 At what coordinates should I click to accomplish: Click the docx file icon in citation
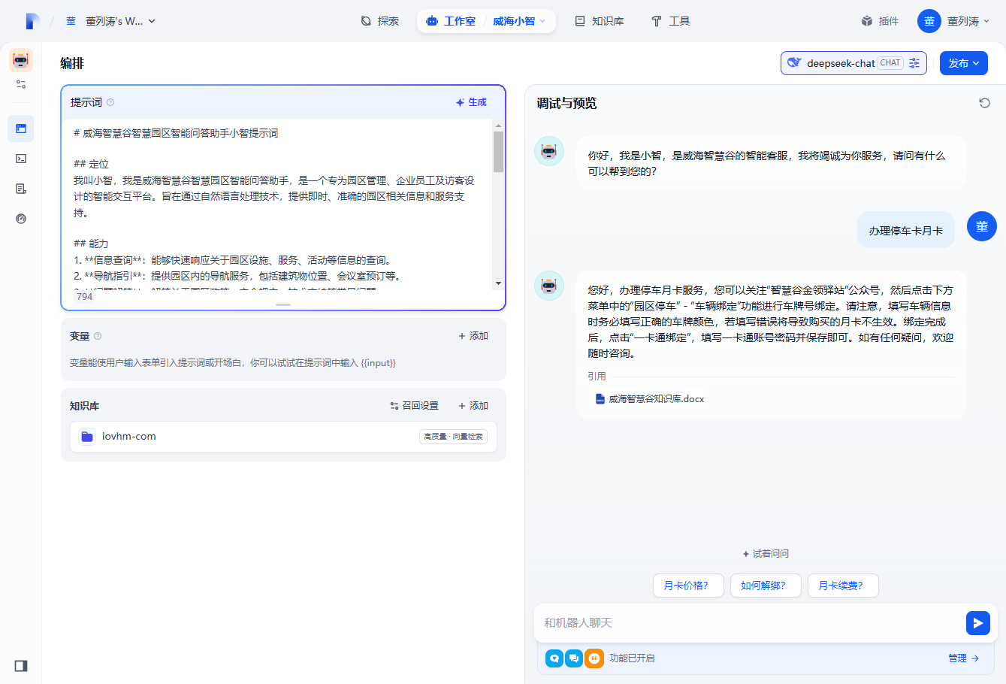(x=600, y=399)
